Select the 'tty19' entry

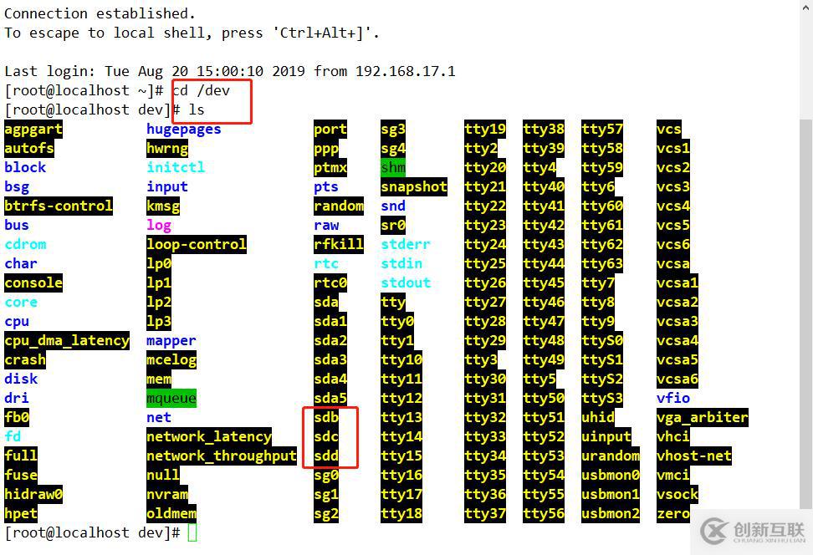coord(485,129)
